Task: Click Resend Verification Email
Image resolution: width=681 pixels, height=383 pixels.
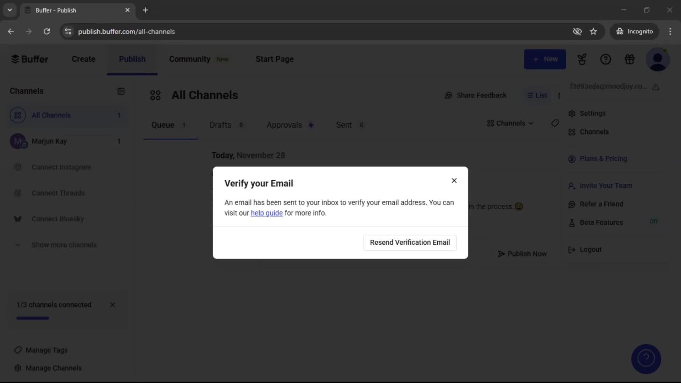Action: [410, 243]
